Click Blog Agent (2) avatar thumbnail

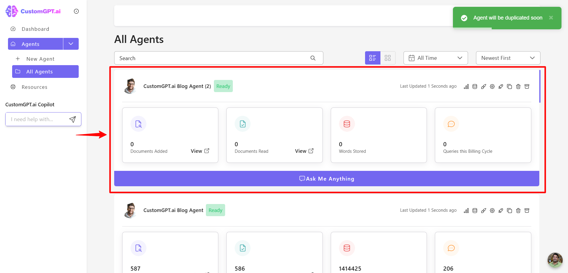click(x=130, y=86)
